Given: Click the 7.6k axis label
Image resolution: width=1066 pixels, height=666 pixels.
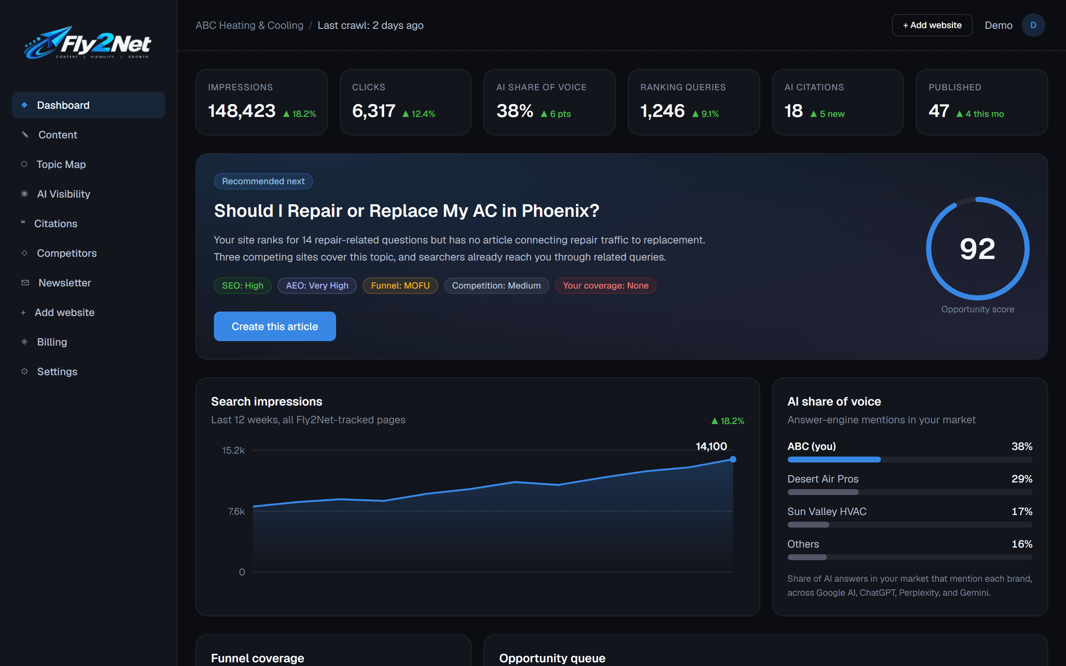Looking at the screenshot, I should click(236, 511).
